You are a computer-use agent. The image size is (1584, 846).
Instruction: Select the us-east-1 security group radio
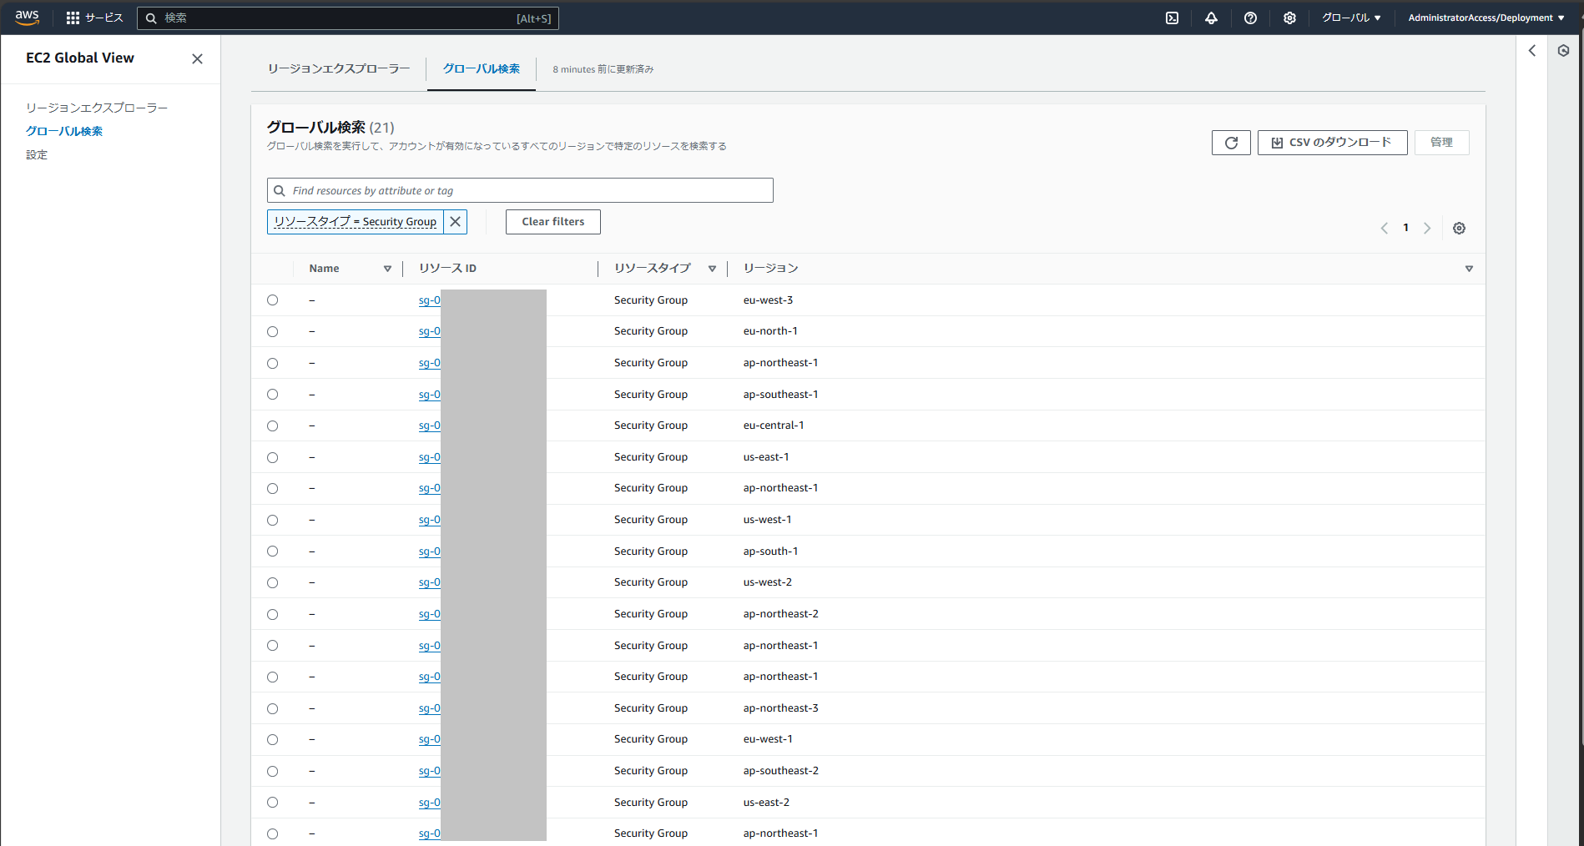coord(273,457)
